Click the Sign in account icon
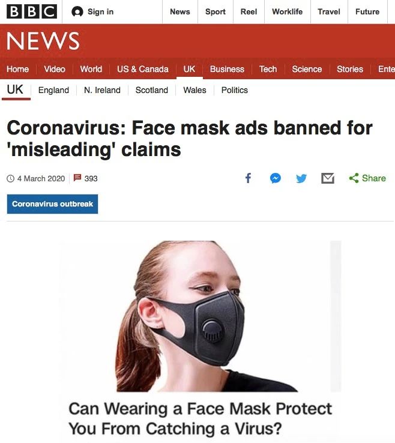This screenshot has width=395, height=443. [77, 11]
